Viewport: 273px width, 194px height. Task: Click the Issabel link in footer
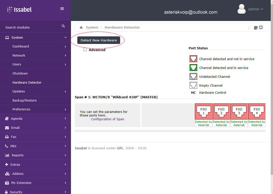pos(81,148)
